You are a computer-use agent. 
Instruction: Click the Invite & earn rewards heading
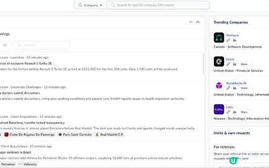click(x=232, y=133)
